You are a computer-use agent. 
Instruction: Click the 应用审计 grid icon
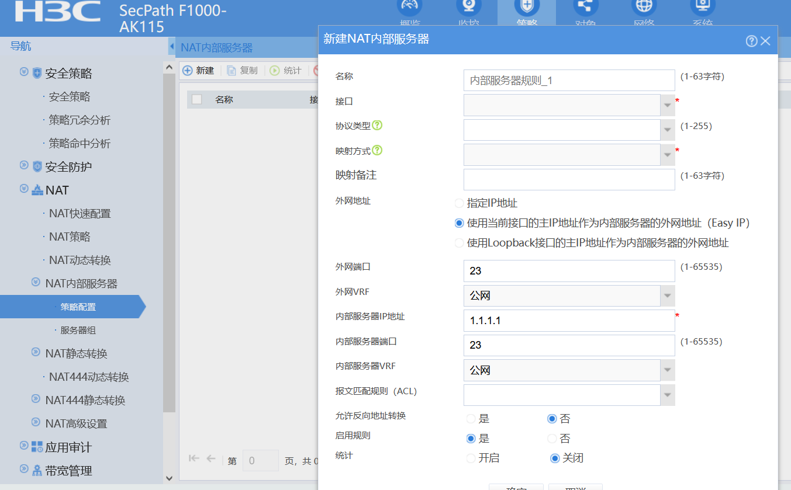pyautogui.click(x=37, y=447)
